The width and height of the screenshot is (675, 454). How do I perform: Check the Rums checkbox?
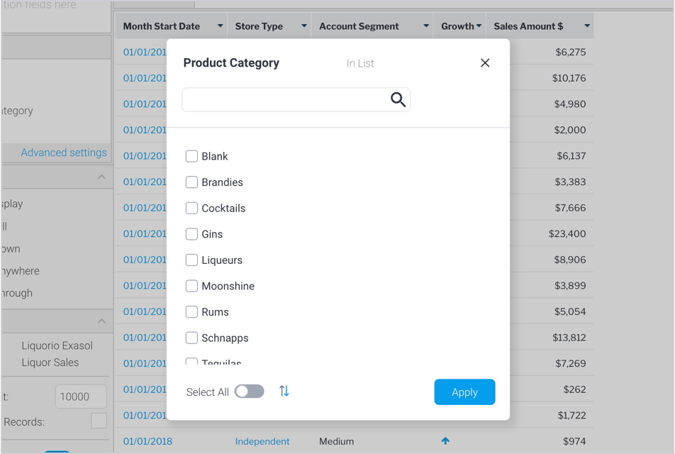tap(191, 312)
